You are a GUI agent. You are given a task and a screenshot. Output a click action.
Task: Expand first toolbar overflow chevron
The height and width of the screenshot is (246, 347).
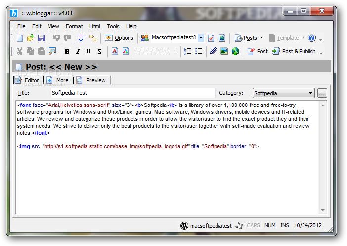click(321, 40)
